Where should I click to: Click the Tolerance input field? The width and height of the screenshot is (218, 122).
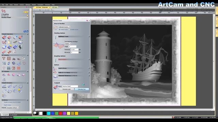[x=75, y=49]
